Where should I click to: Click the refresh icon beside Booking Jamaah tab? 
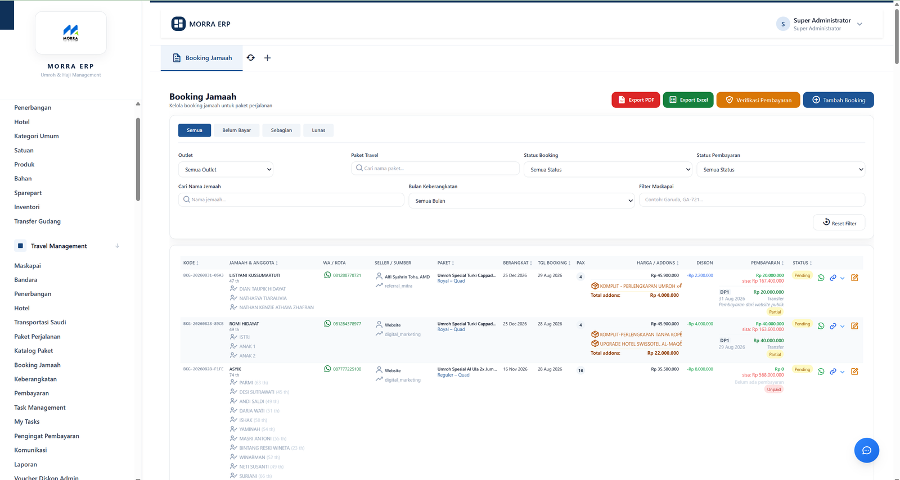[251, 58]
